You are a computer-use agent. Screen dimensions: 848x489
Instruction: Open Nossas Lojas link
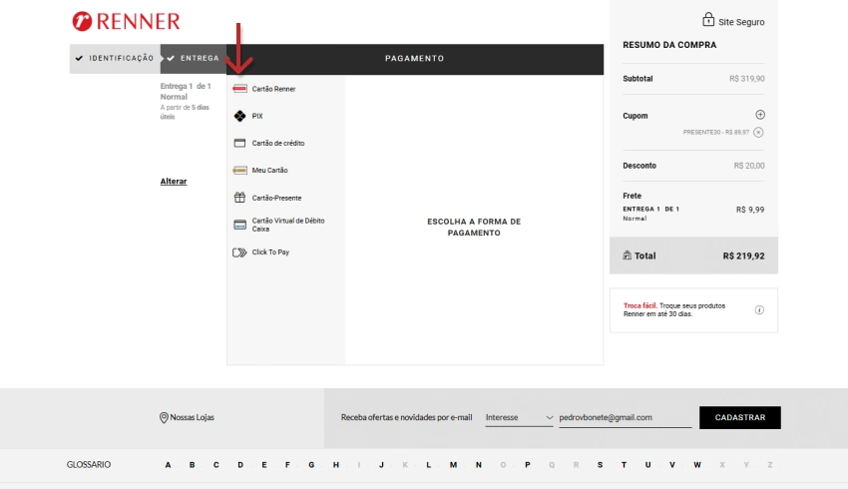(x=192, y=417)
